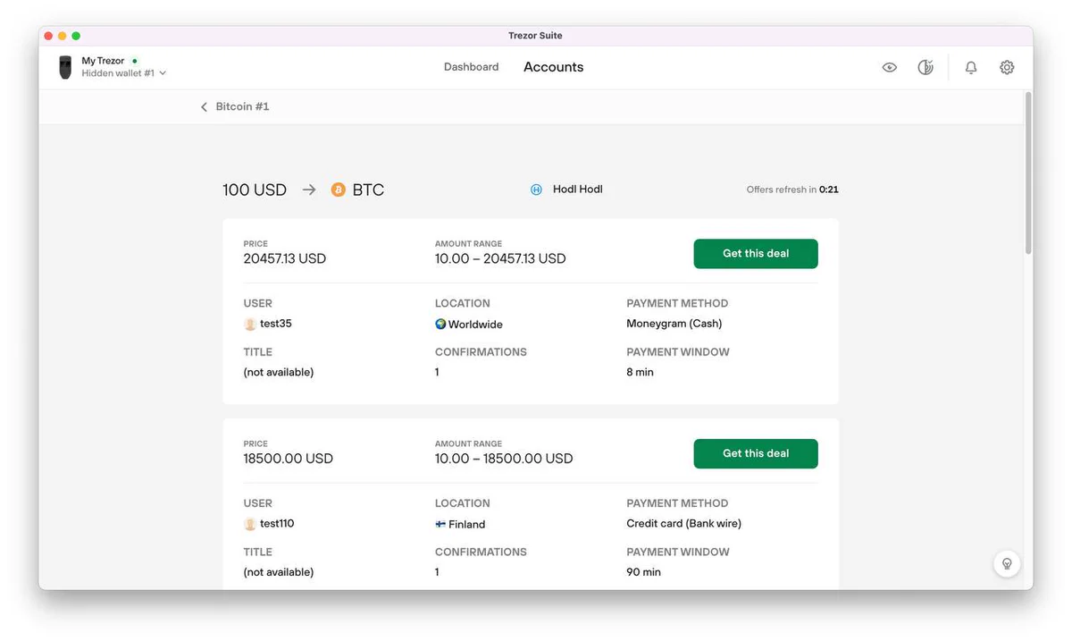
Task: Click the Tor status icon in header
Action: tap(925, 67)
